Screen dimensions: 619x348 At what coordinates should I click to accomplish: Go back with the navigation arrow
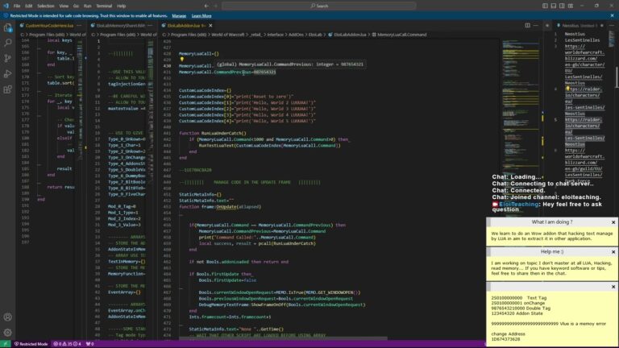coord(206,6)
